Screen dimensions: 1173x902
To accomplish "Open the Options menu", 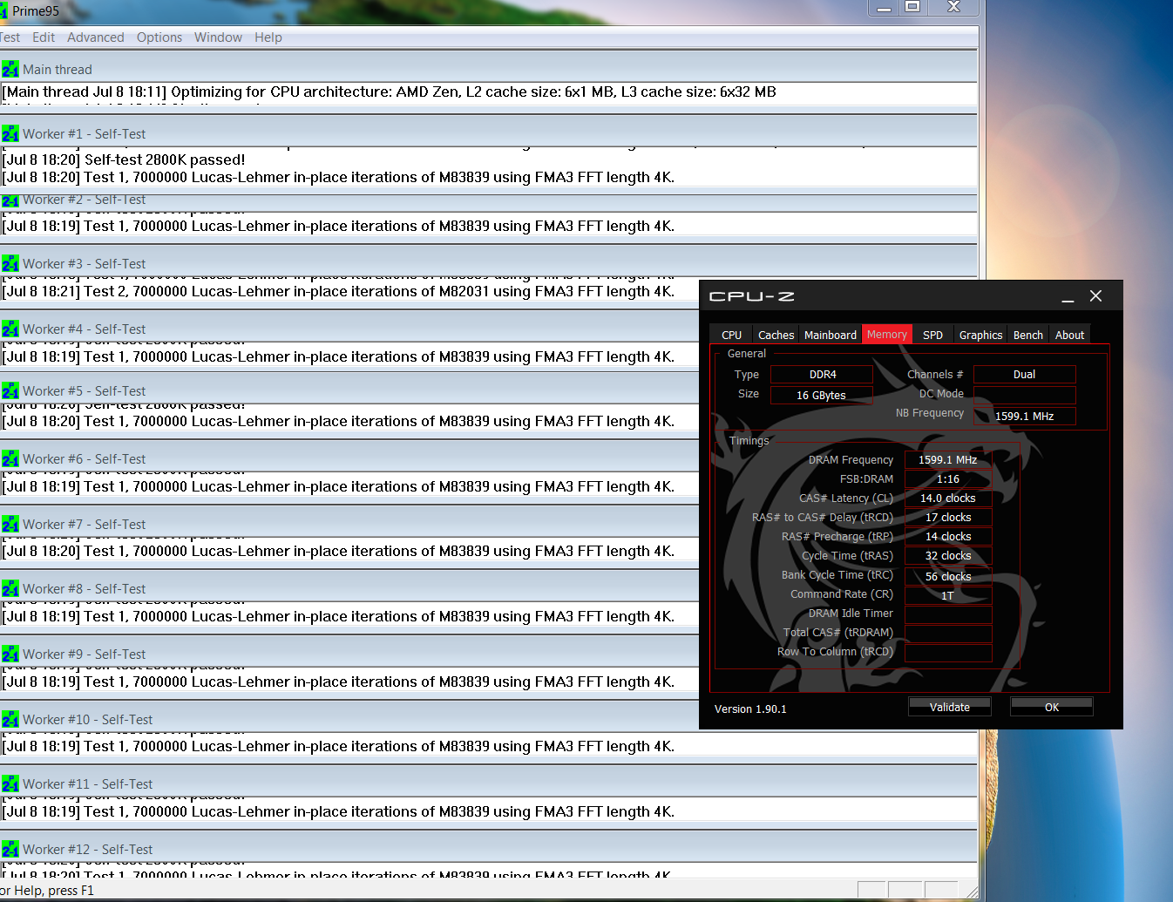I will coord(159,37).
